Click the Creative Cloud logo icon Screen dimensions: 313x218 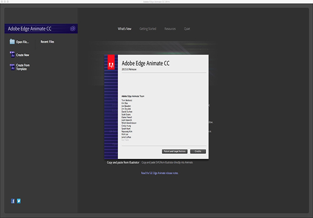point(73,29)
